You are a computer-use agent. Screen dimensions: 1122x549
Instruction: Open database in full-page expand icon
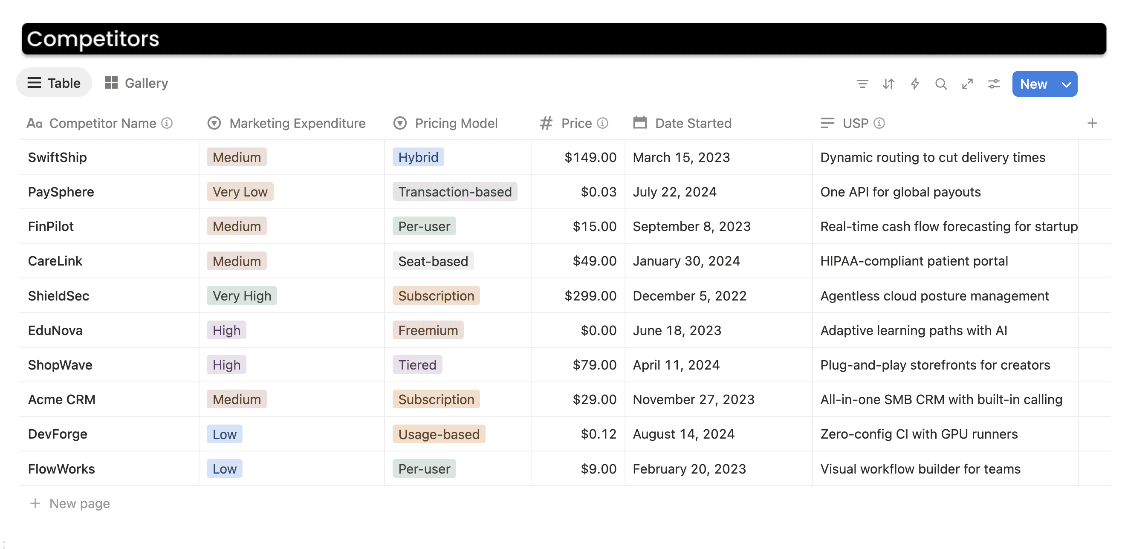pos(967,84)
